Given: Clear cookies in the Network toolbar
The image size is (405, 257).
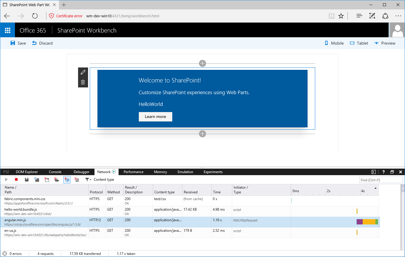Looking at the screenshot, I should click(57, 180).
